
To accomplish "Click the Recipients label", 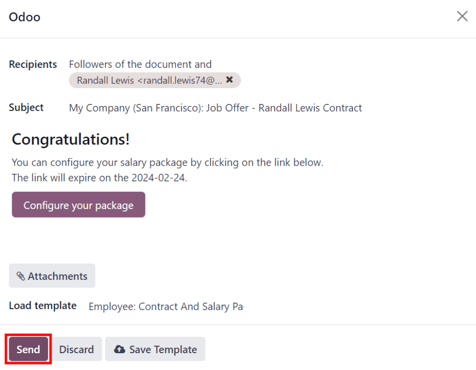I will pyautogui.click(x=33, y=64).
